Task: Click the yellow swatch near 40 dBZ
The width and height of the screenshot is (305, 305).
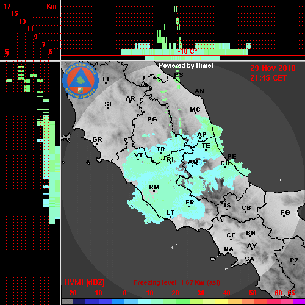Action: (x=221, y=302)
